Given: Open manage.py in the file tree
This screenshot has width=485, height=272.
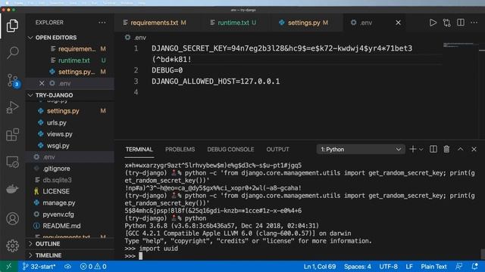Looking at the screenshot, I should [59, 202].
